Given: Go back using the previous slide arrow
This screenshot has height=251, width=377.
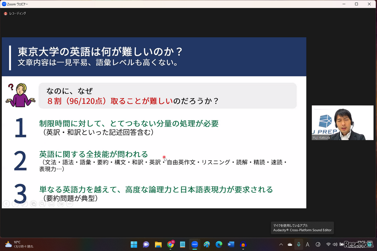Looking at the screenshot, I should (6, 204).
